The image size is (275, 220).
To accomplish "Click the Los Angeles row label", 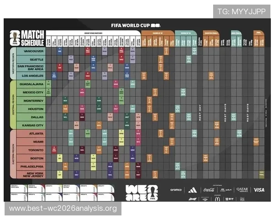I will pos(31,76).
